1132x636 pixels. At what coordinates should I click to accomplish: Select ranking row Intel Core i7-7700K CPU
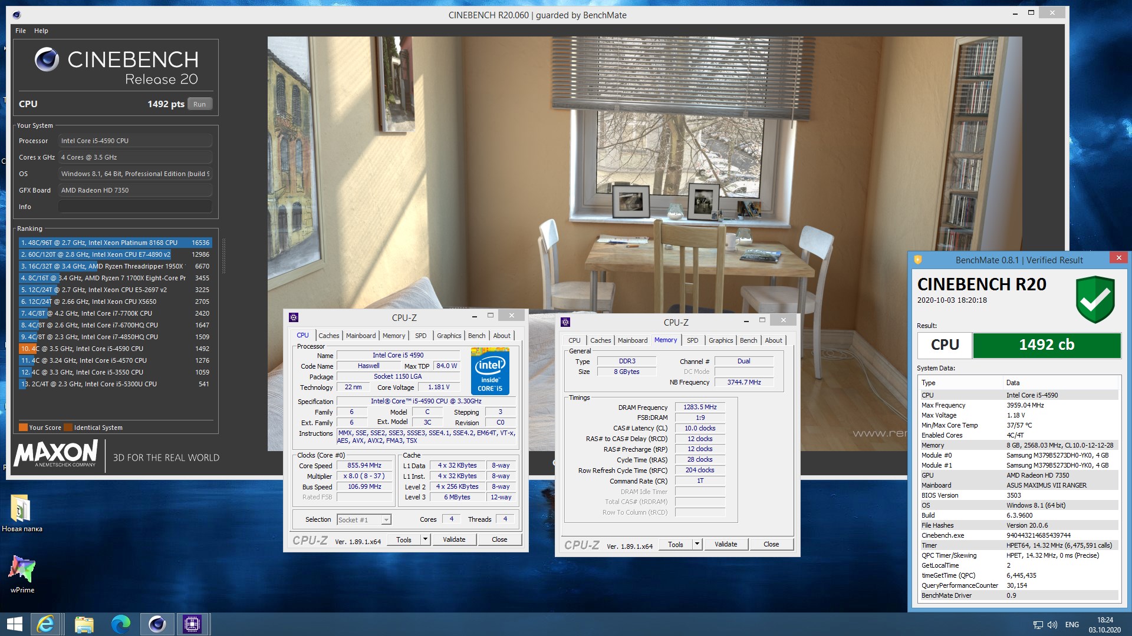[x=115, y=313]
